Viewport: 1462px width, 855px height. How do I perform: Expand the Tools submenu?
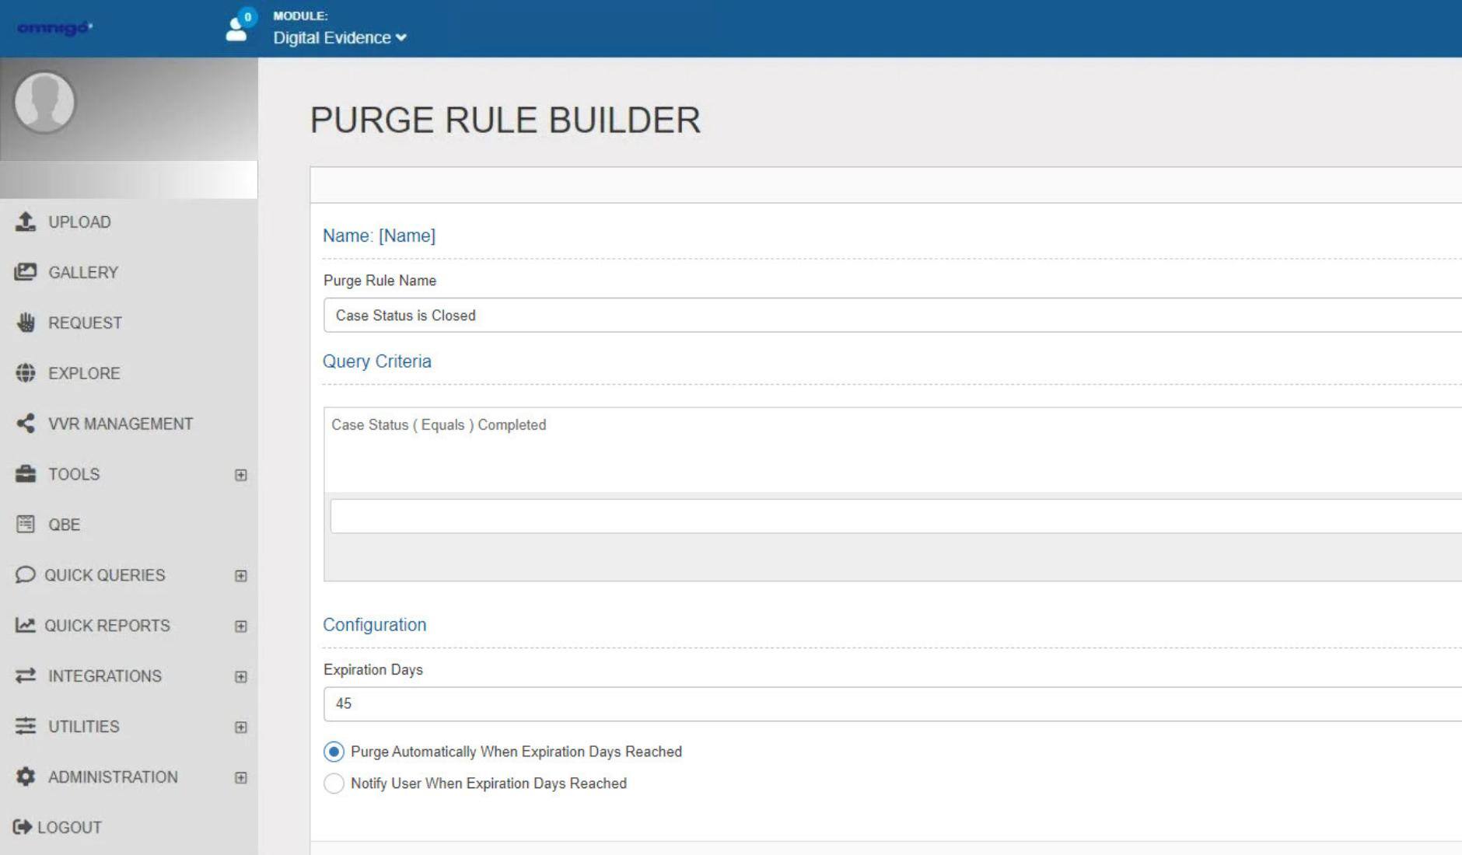[241, 475]
